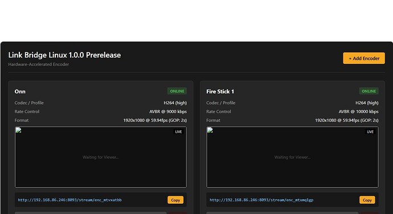The height and width of the screenshot is (214, 393).
Task: Click Fire Stick 1's Codec / Profile label
Action: (x=221, y=103)
